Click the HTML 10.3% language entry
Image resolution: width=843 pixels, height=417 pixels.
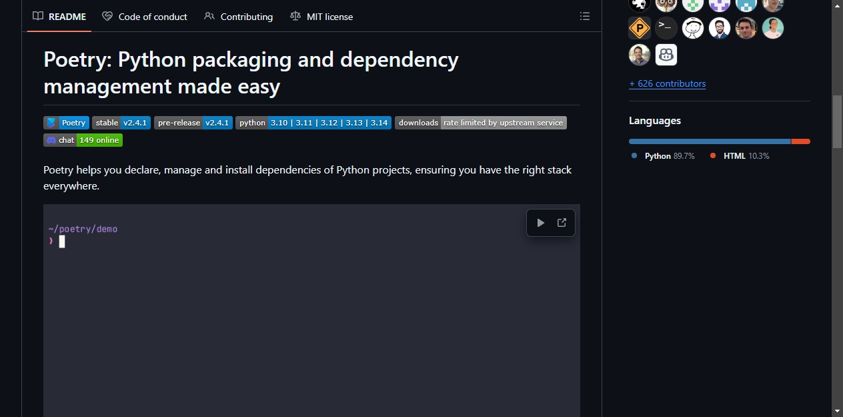click(740, 155)
